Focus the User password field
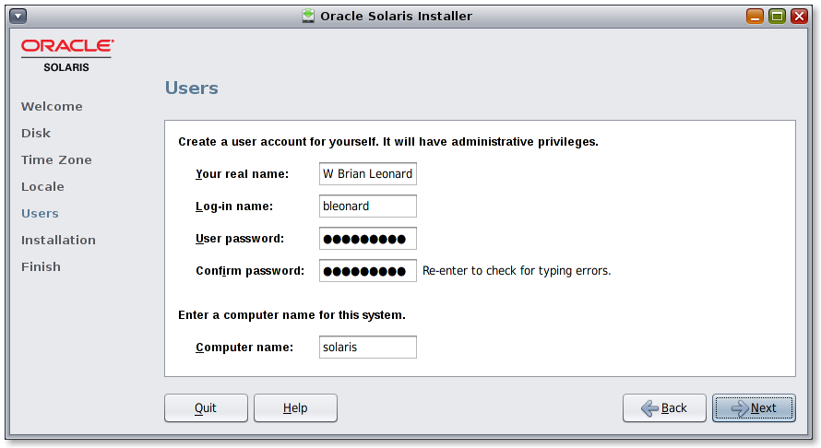The height and width of the screenshot is (448, 821). (x=367, y=239)
